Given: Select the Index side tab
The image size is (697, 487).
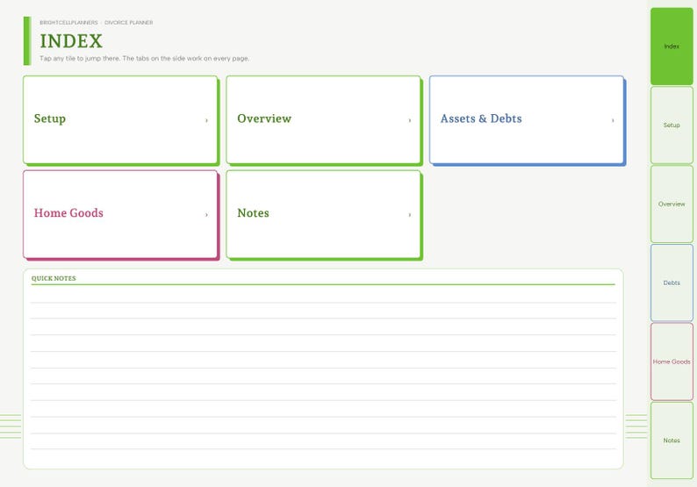Looking at the screenshot, I should point(672,47).
